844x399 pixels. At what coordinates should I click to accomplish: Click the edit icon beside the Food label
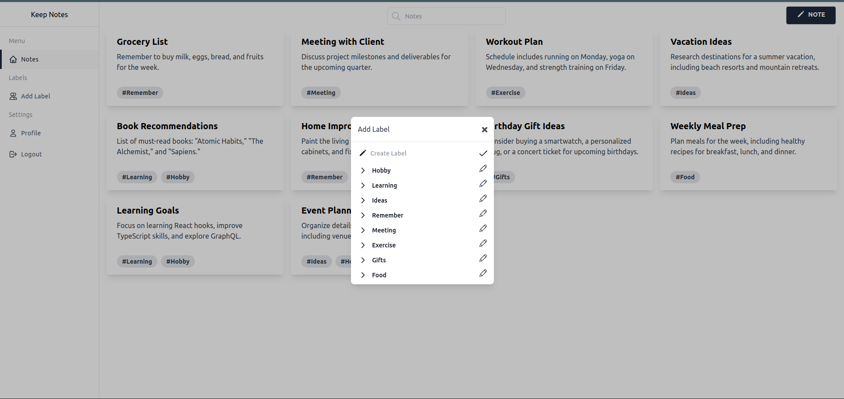[482, 273]
